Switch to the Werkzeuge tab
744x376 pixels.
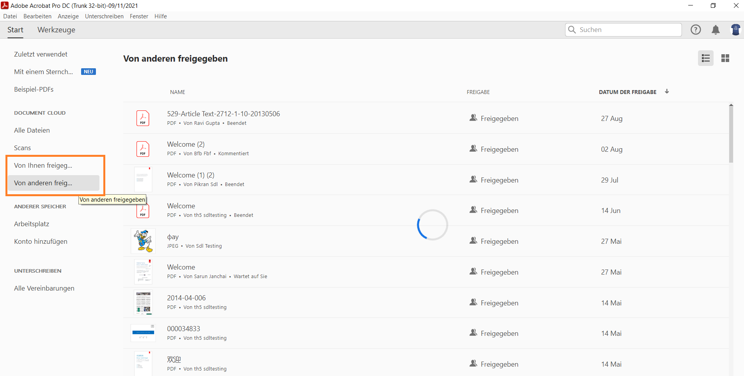pos(56,30)
